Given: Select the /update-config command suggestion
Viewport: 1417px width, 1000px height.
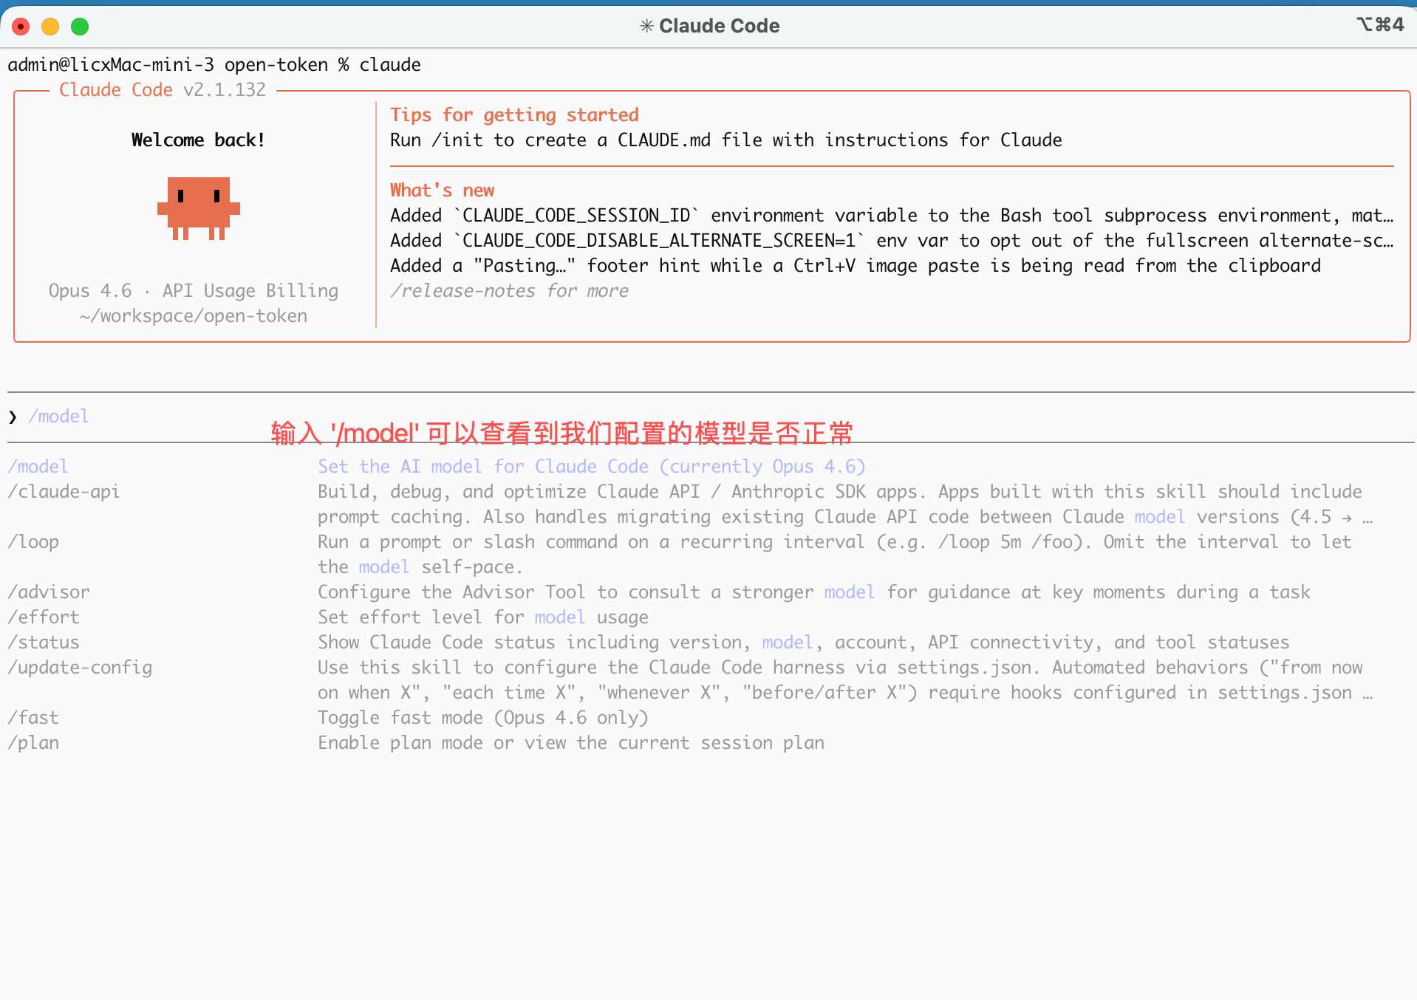Looking at the screenshot, I should tap(80, 668).
